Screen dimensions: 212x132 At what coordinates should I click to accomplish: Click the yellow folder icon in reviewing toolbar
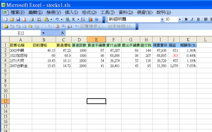coord(6,26)
